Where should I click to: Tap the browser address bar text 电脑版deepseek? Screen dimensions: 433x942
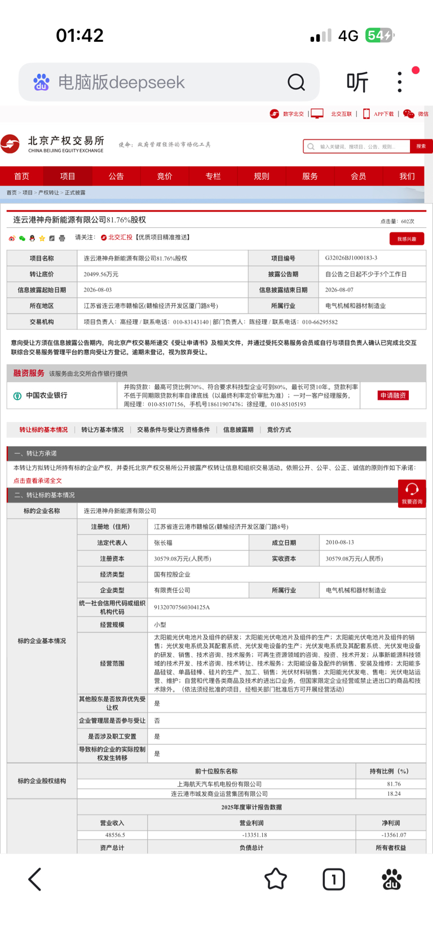click(122, 82)
